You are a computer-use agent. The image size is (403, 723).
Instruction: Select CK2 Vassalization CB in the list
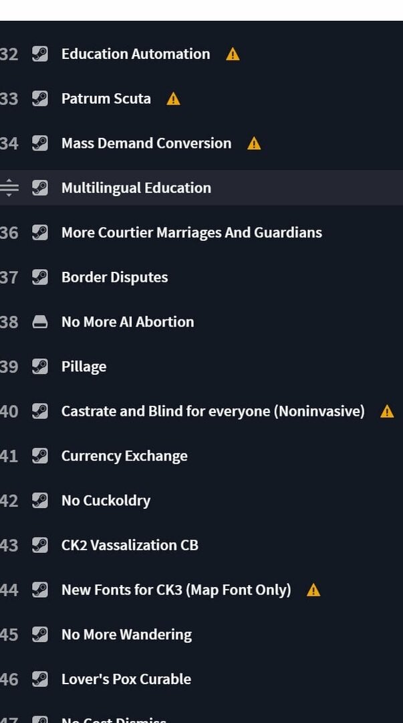[x=201, y=546]
